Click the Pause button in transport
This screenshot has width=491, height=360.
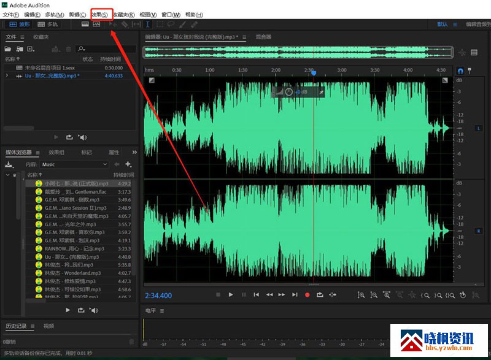point(244,294)
